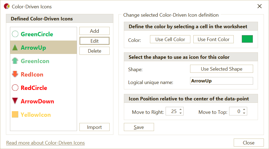Viewport: 269px width, 149px height.
Task: Increase the Move to Top value
Action: pos(244,110)
